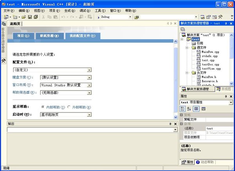
Task: Click the Add New Item toolbar icon
Action: pyautogui.click(x=15, y=17)
